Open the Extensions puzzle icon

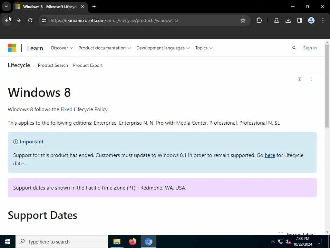point(259,20)
